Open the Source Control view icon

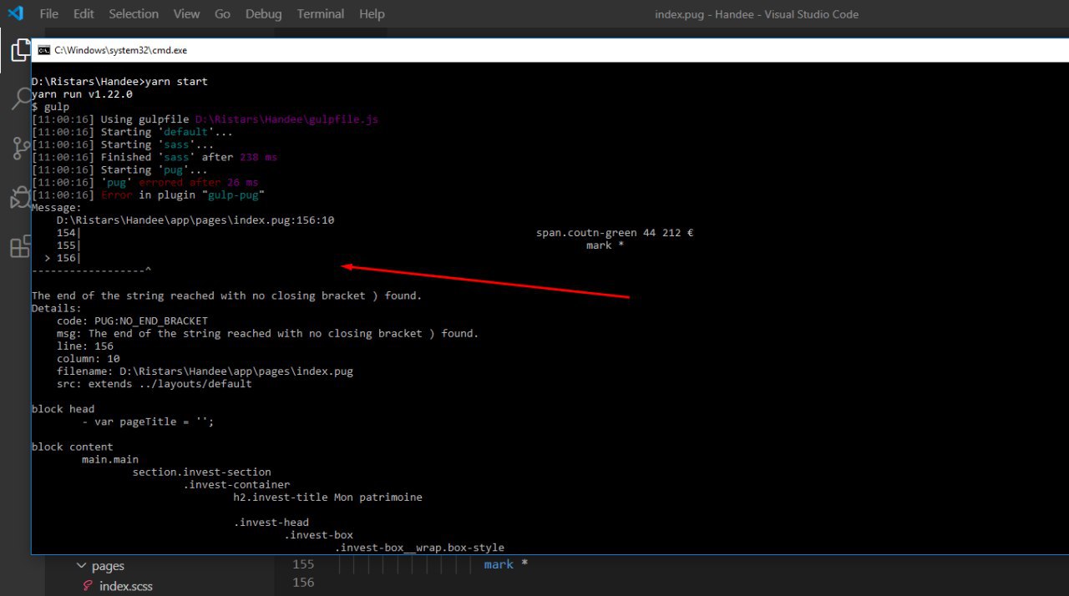tap(20, 149)
